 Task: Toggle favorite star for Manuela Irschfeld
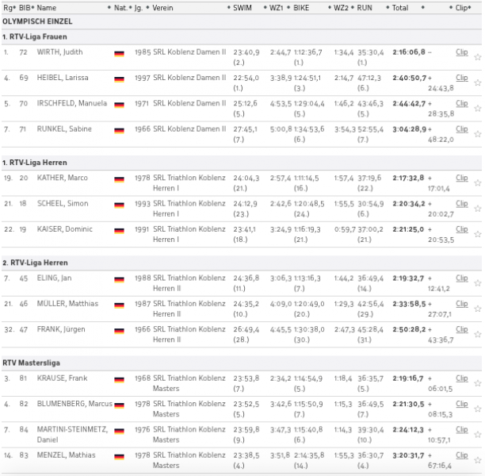pos(477,108)
